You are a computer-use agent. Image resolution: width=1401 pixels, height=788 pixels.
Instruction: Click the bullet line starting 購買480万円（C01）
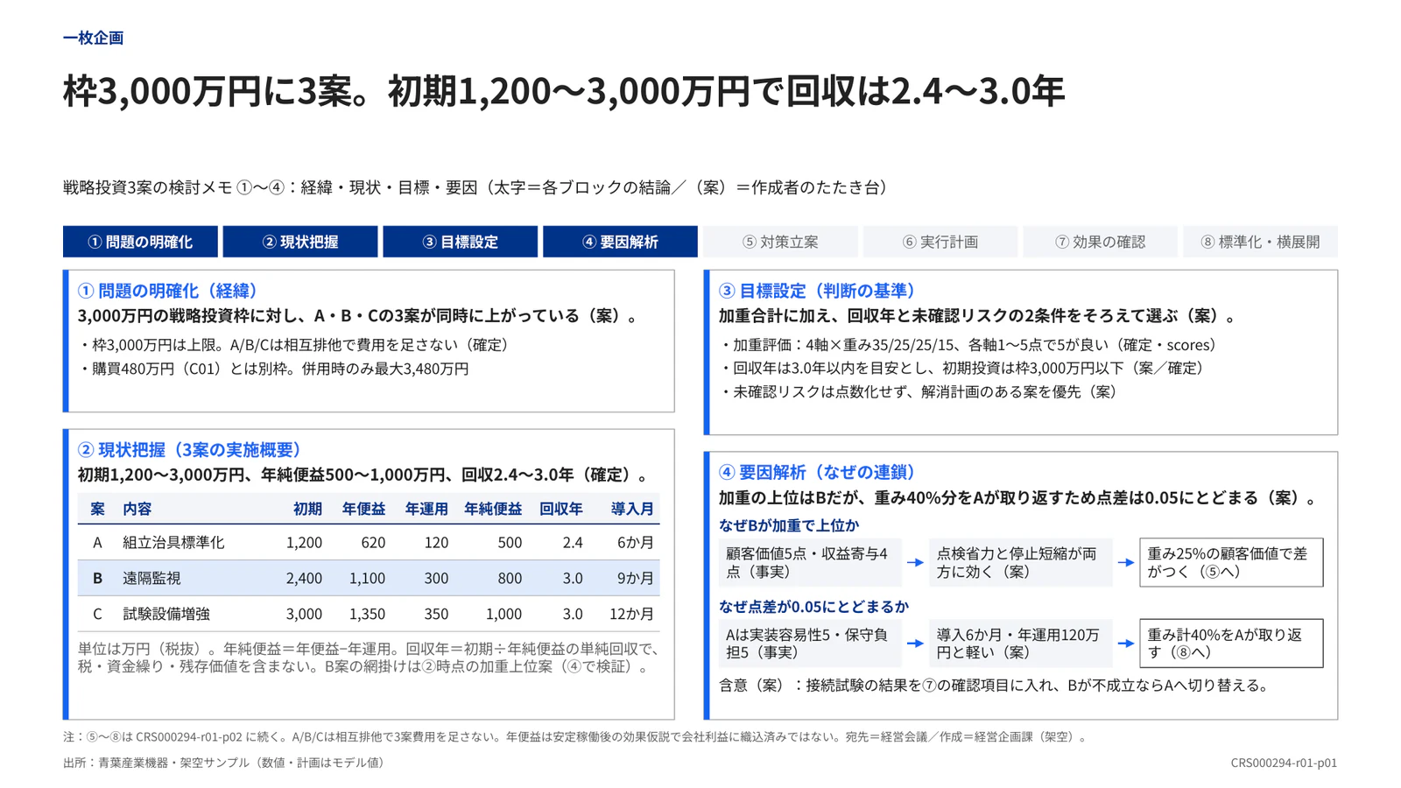274,369
